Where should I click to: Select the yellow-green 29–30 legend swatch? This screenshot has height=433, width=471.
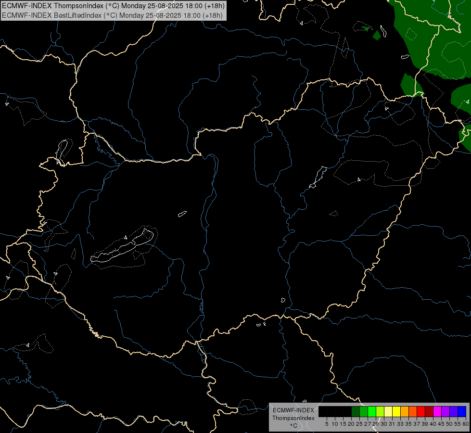pos(380,411)
